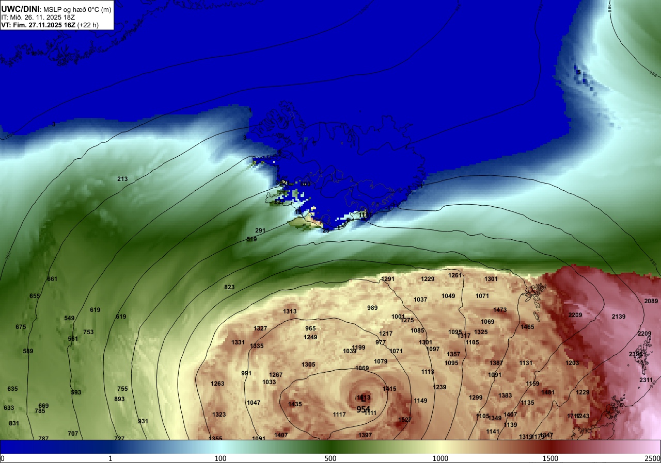Select the height value 675

21,327
